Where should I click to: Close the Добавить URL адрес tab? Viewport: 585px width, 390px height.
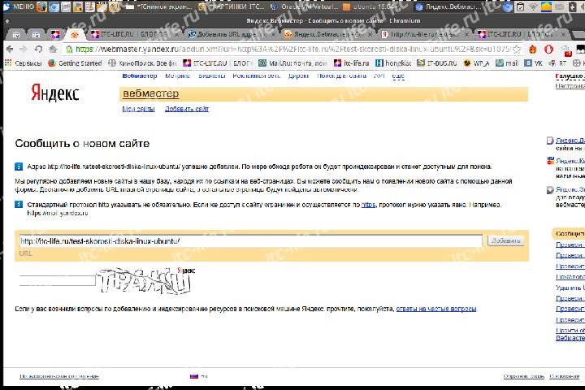click(x=273, y=34)
